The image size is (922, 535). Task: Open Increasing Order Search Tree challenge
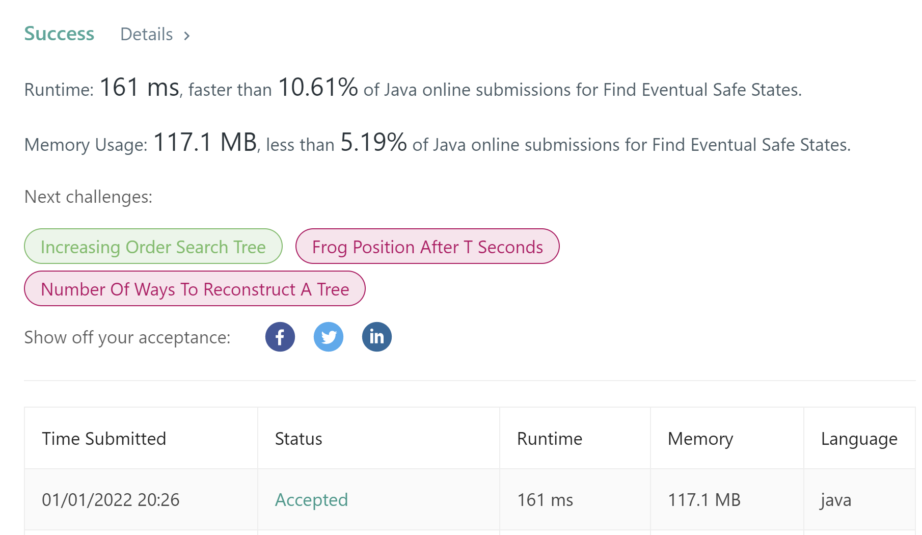point(153,247)
